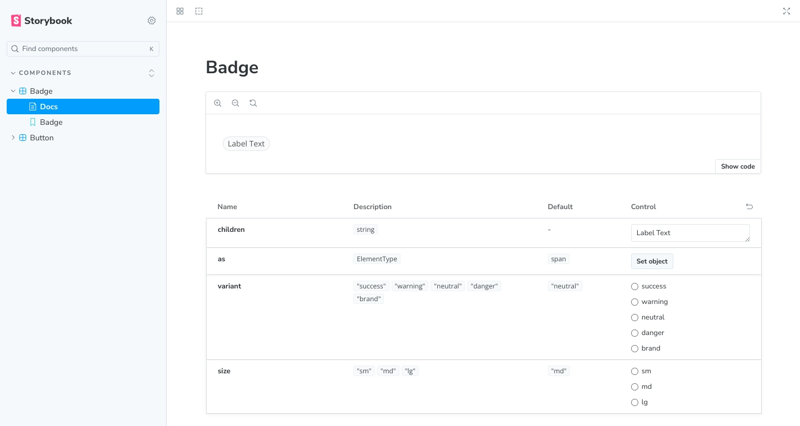
Task: Expand the Button component tree node
Action: tap(13, 138)
